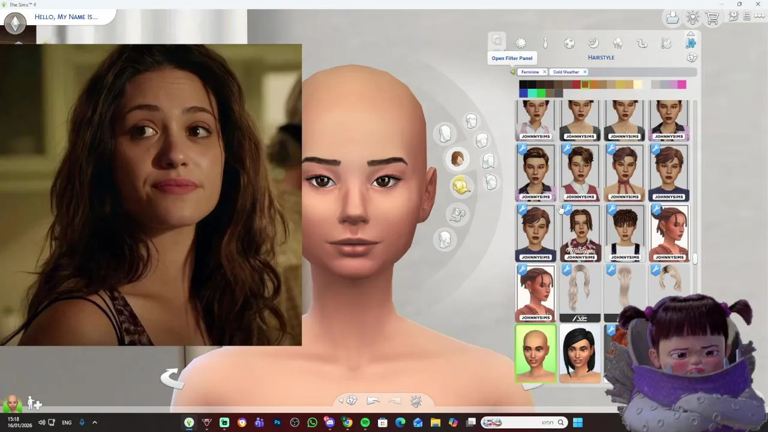The width and height of the screenshot is (768, 432).
Task: Add a new Sim plus icon
Action: (x=34, y=403)
